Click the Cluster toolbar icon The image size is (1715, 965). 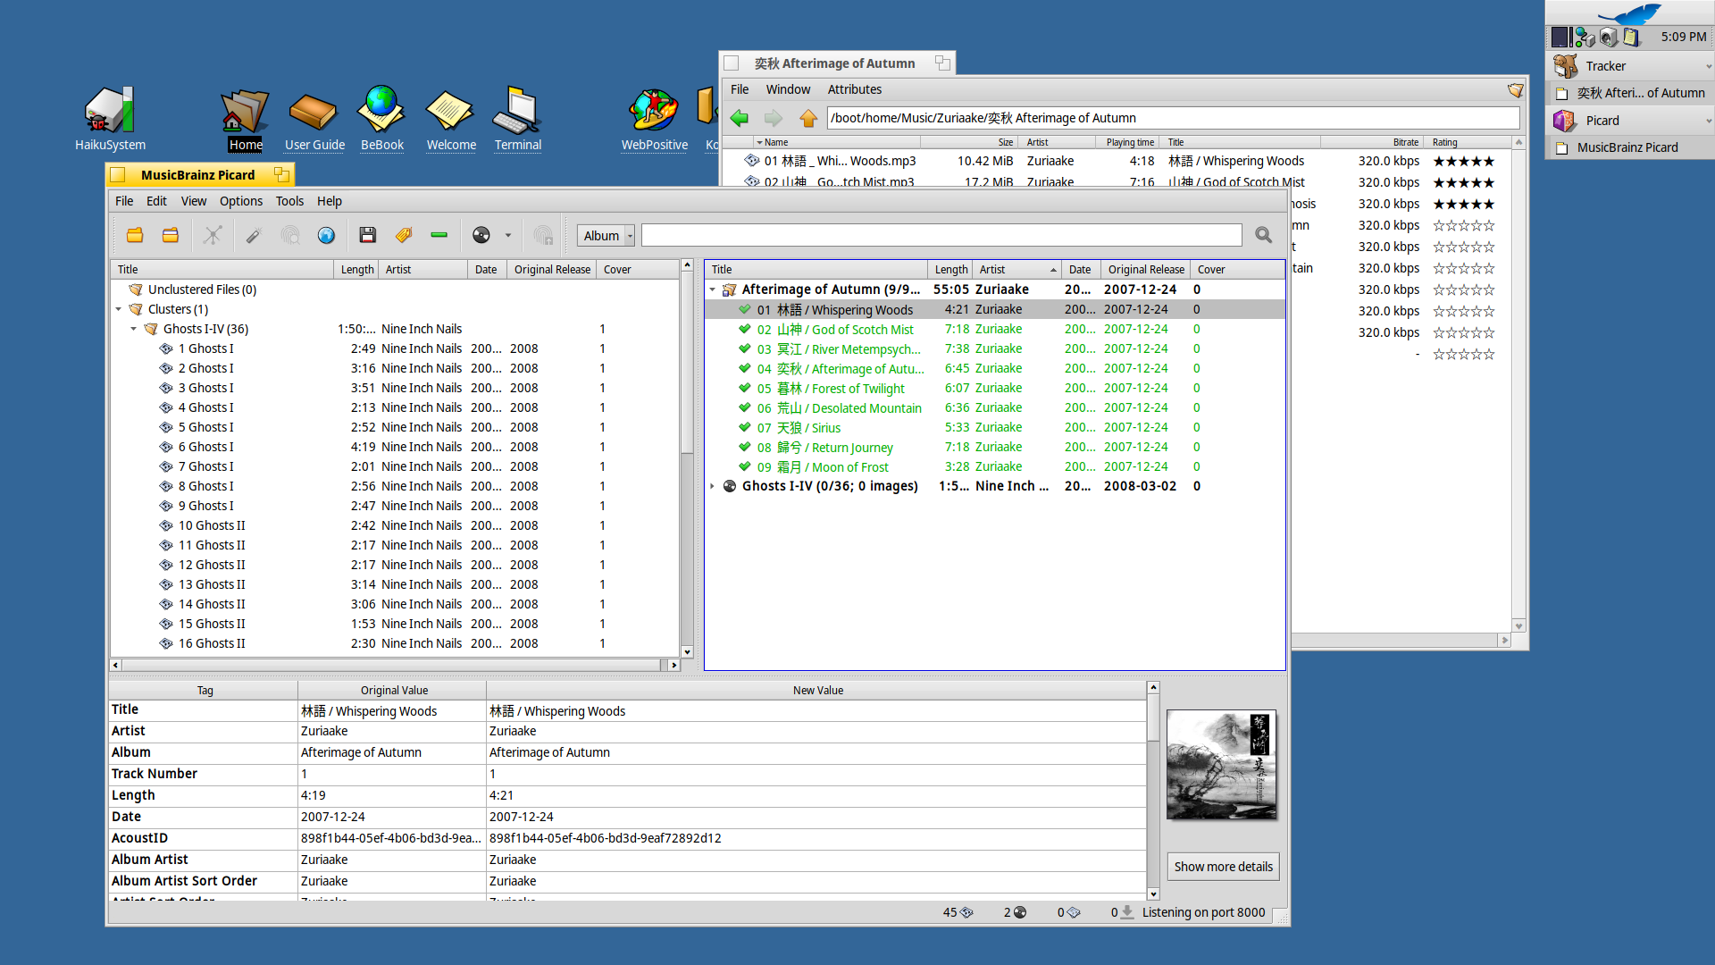(213, 235)
